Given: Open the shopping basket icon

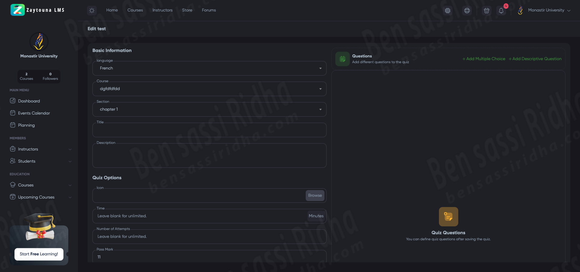Looking at the screenshot, I should point(486,11).
